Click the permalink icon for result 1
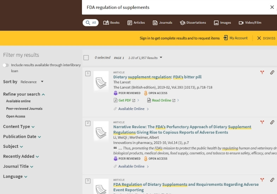This screenshot has width=277, height=194. pyautogui.click(x=272, y=72)
